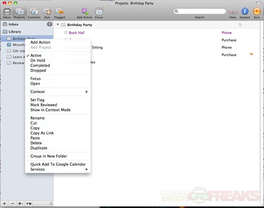Image resolution: width=264 pixels, height=208 pixels.
Task: Choose Copy from the menu
Action: click(35, 128)
